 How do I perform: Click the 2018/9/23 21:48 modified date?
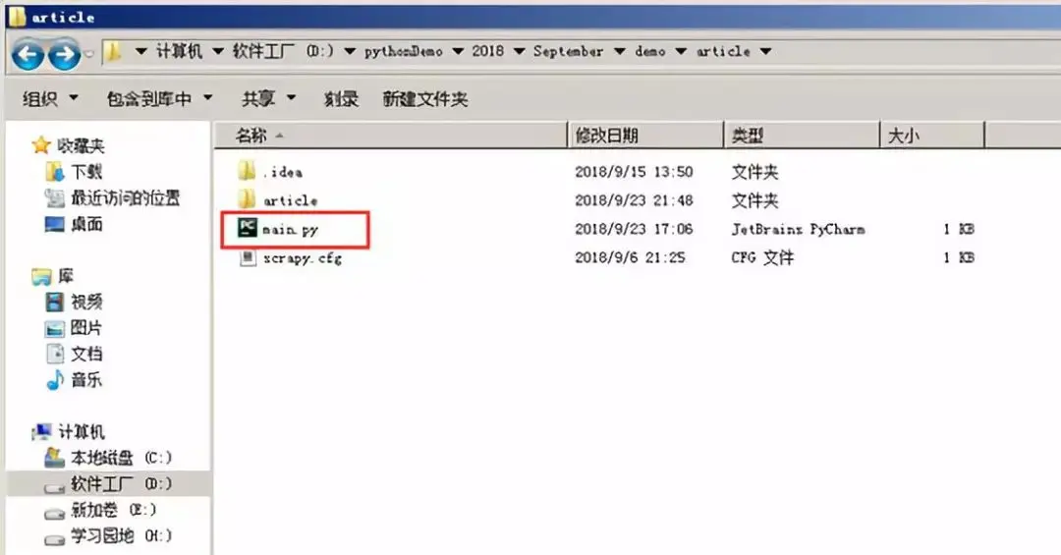[634, 200]
